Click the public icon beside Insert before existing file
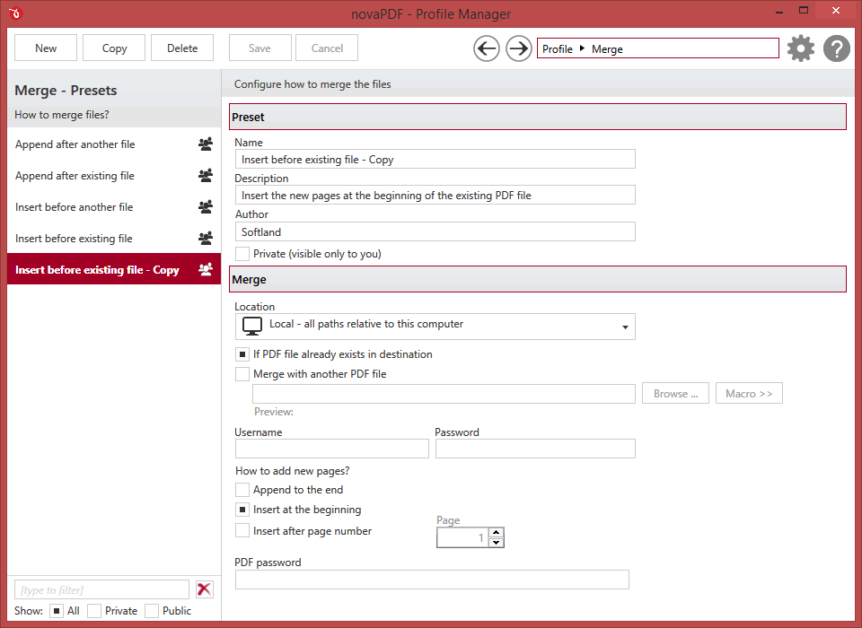The width and height of the screenshot is (862, 628). click(x=206, y=238)
